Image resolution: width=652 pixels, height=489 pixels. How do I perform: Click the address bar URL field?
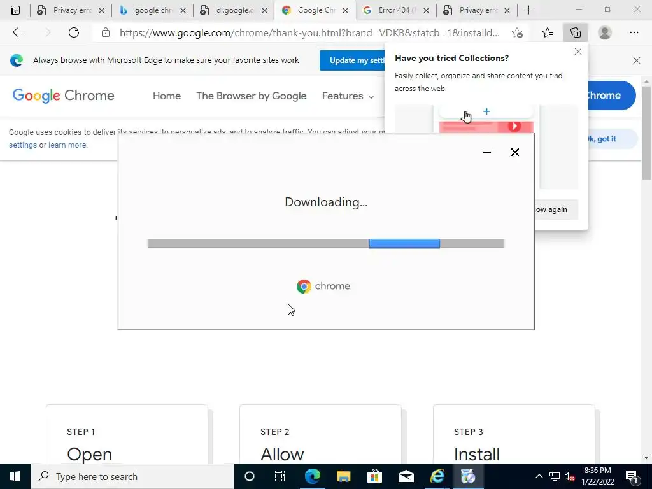[x=309, y=33]
